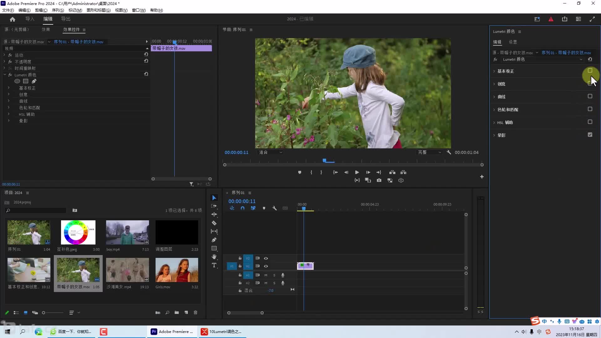Select the Ripple Edit tool
This screenshot has width=601, height=338.
214,214
